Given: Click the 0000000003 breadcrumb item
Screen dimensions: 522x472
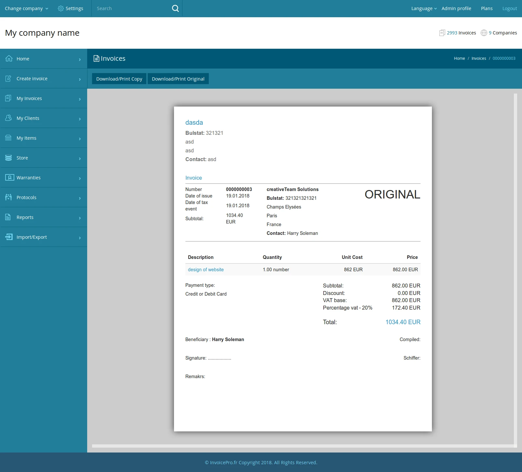Looking at the screenshot, I should pyautogui.click(x=504, y=58).
